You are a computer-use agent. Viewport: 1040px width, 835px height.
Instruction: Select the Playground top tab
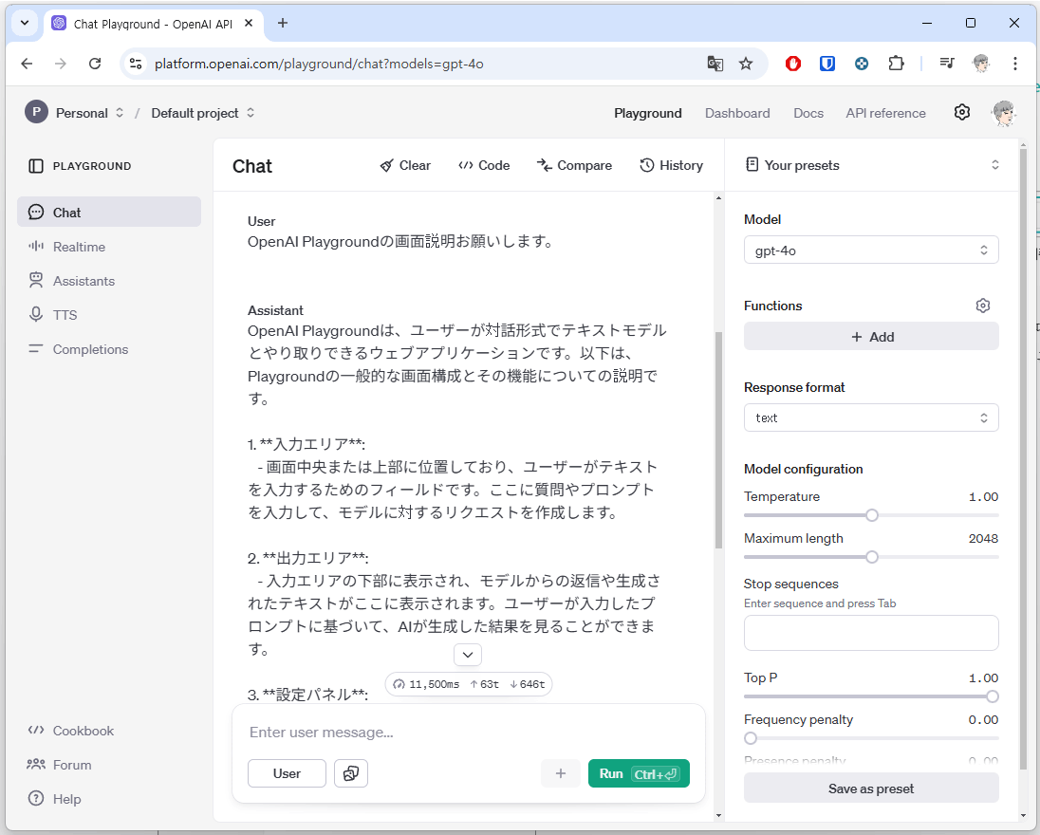[647, 114]
